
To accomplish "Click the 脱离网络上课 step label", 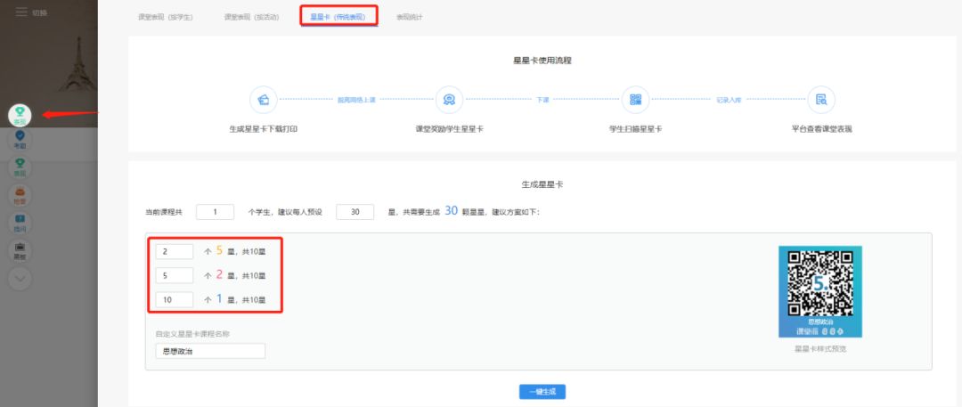I will pyautogui.click(x=356, y=100).
